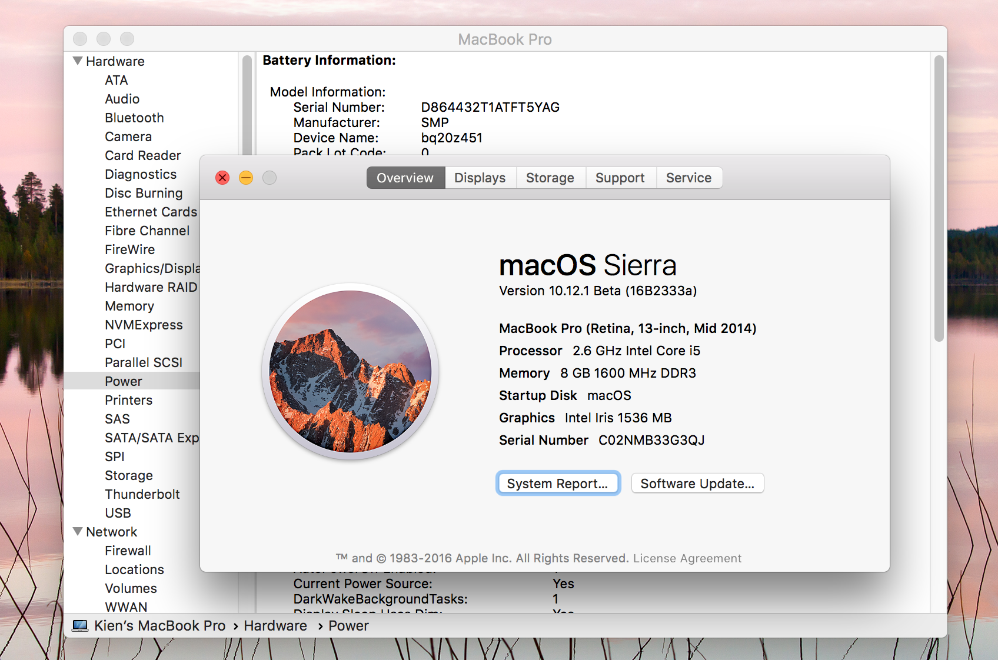This screenshot has height=660, width=998.
Task: Select SPI in the sidebar
Action: pyautogui.click(x=115, y=456)
